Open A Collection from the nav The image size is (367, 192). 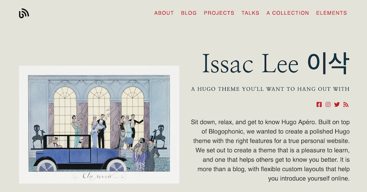coord(288,13)
